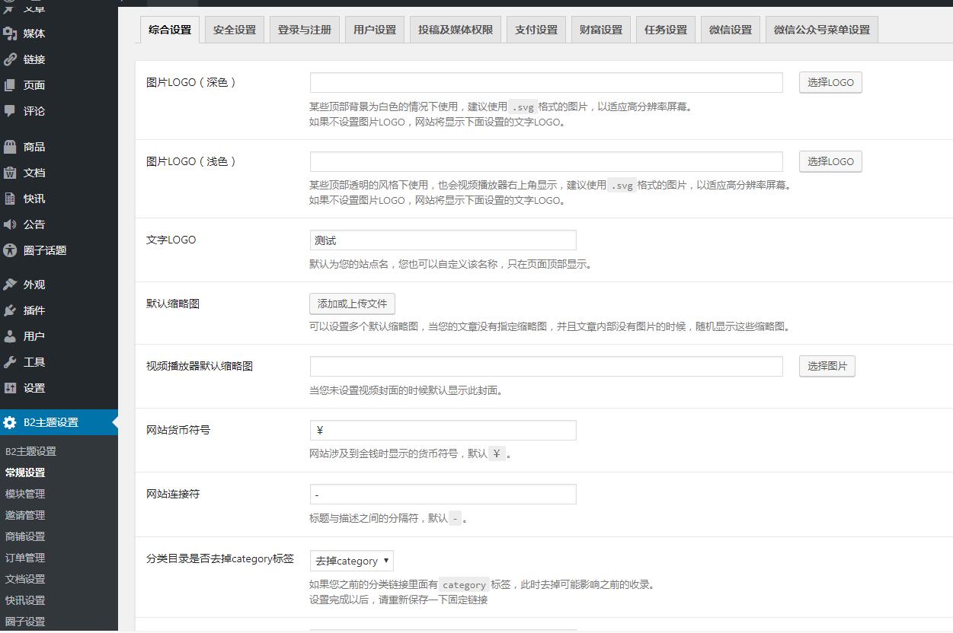Open the 媒体 (Media) section in sidebar
953x633 pixels.
34,33
